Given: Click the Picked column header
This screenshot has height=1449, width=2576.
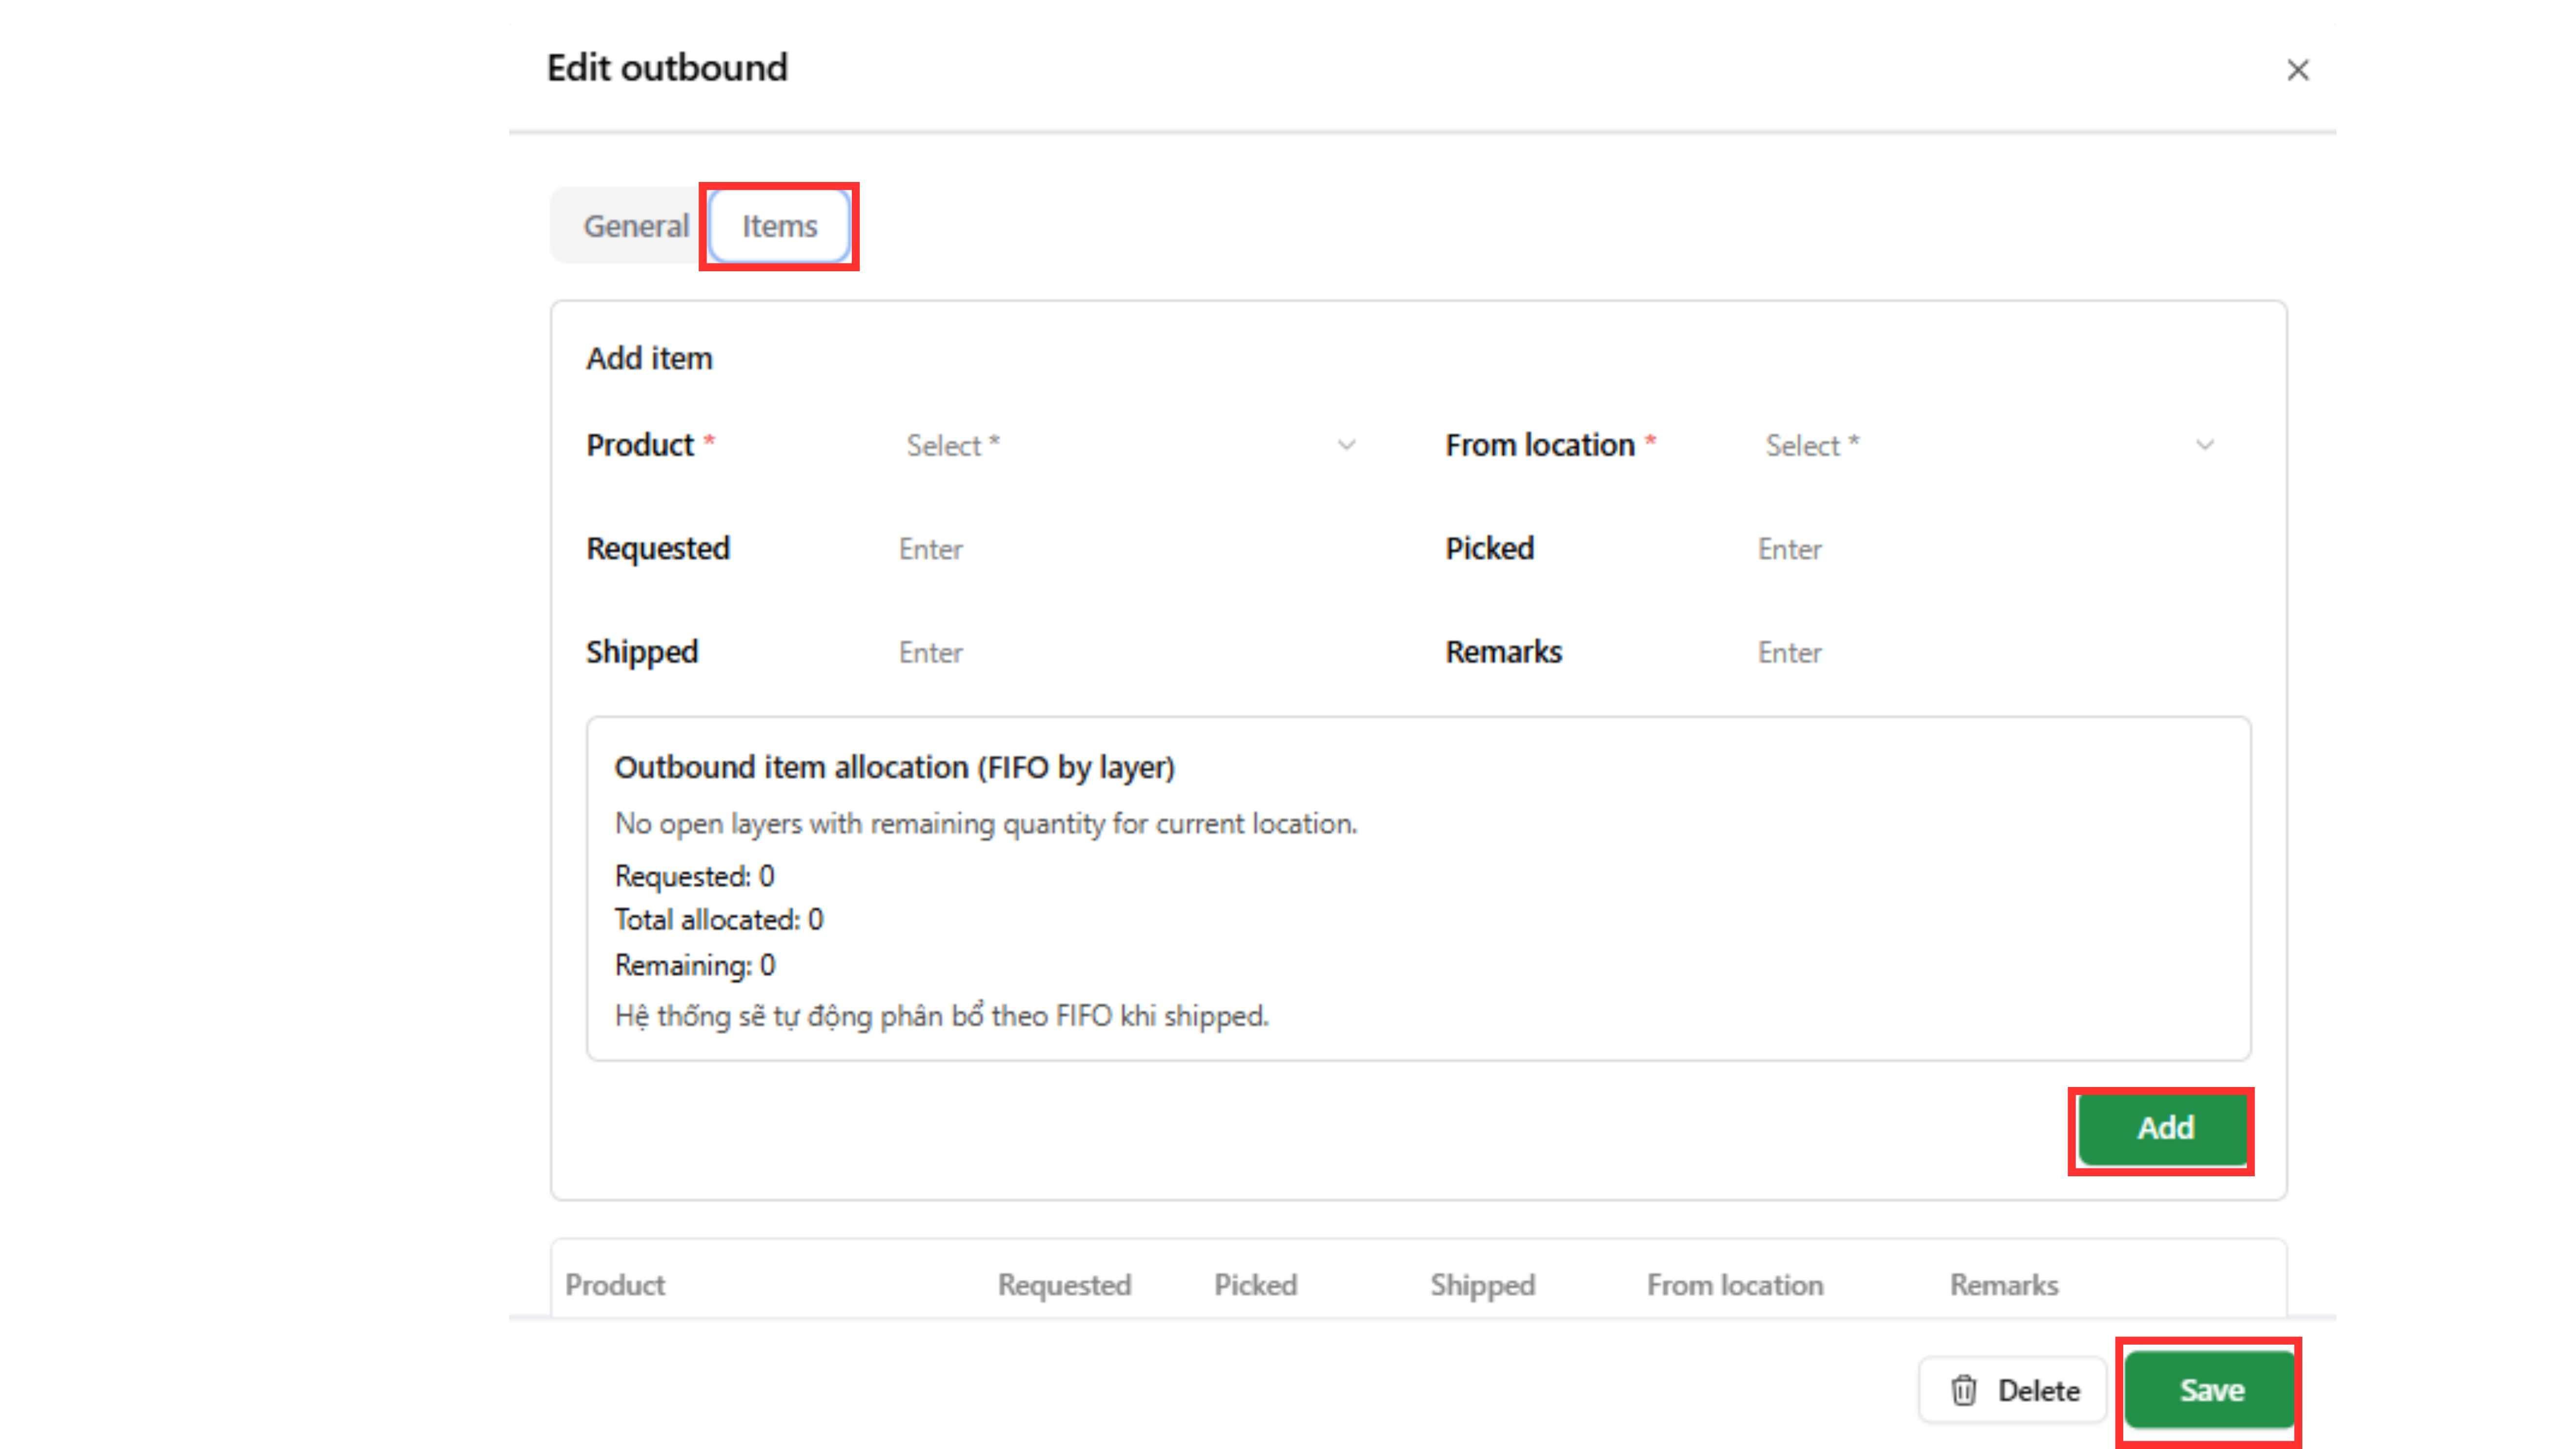Looking at the screenshot, I should click(1255, 1285).
